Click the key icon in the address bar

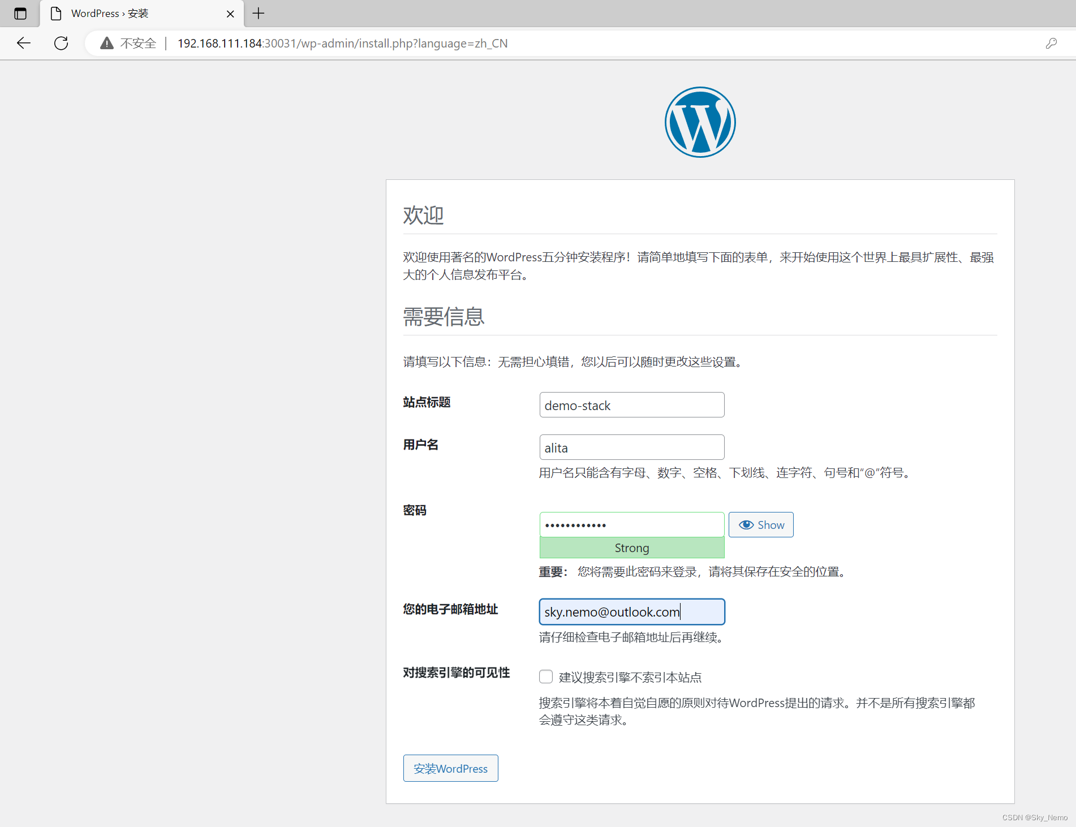point(1051,43)
